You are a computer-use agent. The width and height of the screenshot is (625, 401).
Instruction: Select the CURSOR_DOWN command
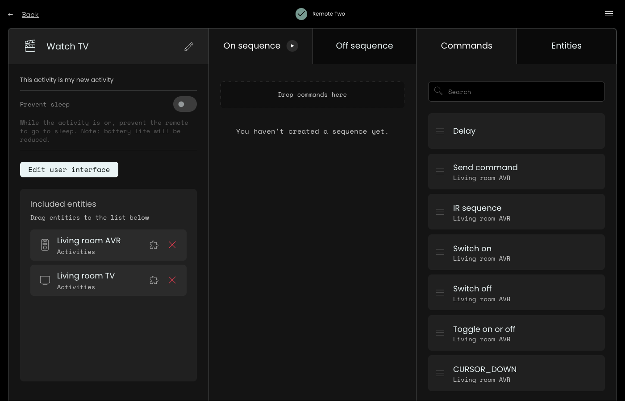click(517, 373)
